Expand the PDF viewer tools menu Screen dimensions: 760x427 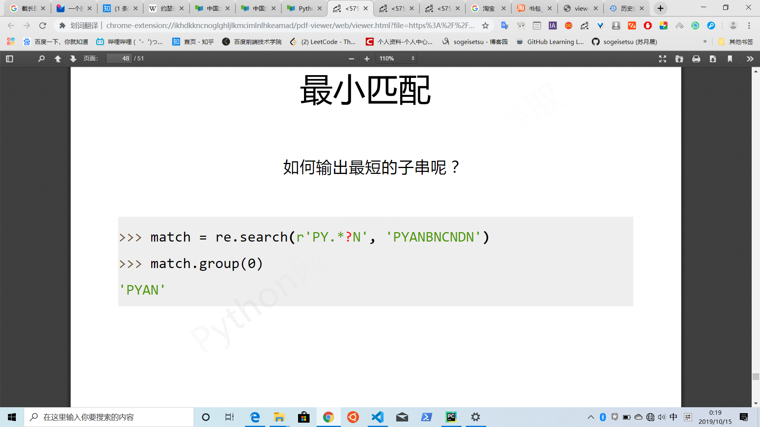tap(750, 59)
